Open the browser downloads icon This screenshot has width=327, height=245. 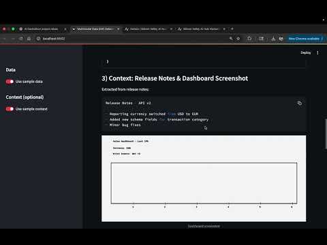click(273, 39)
